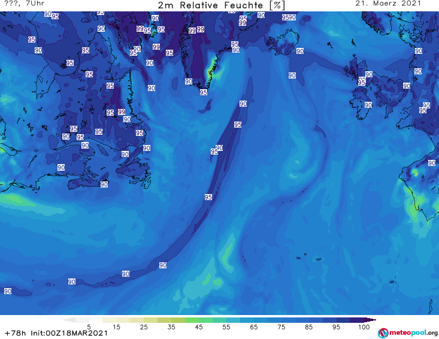This screenshot has height=339, width=439.
Task: Click the '25' value on the colorbar scale
Action: coord(144,327)
